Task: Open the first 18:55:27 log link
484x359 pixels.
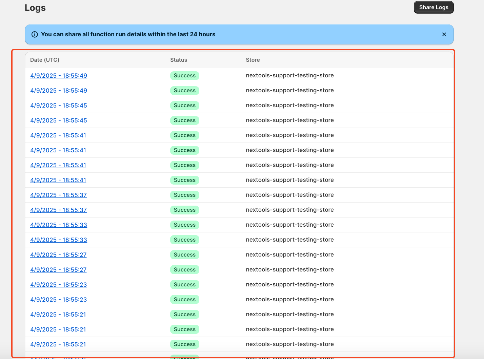Action: (x=58, y=255)
